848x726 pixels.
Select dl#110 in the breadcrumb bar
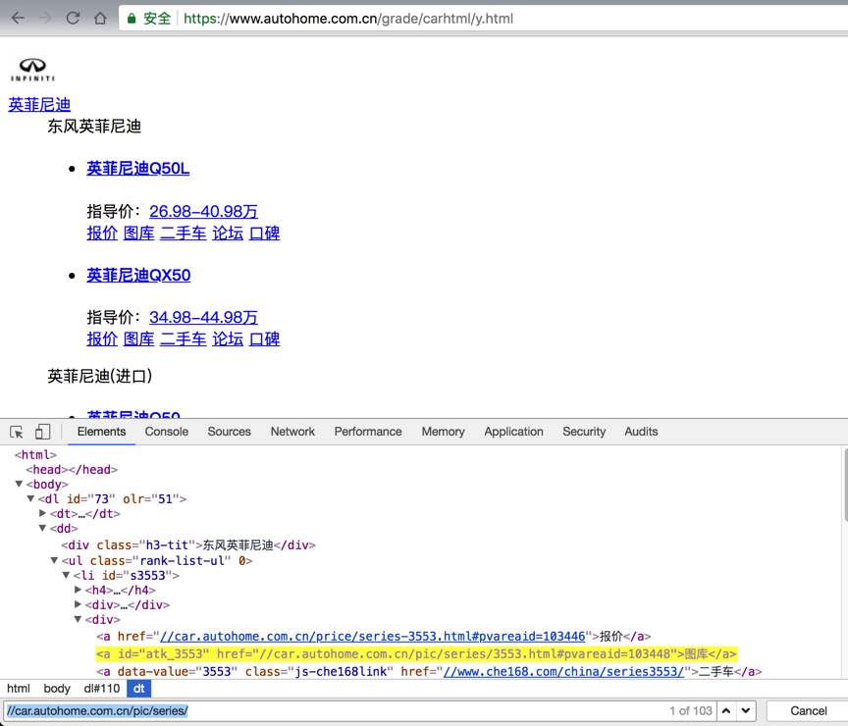coord(102,688)
